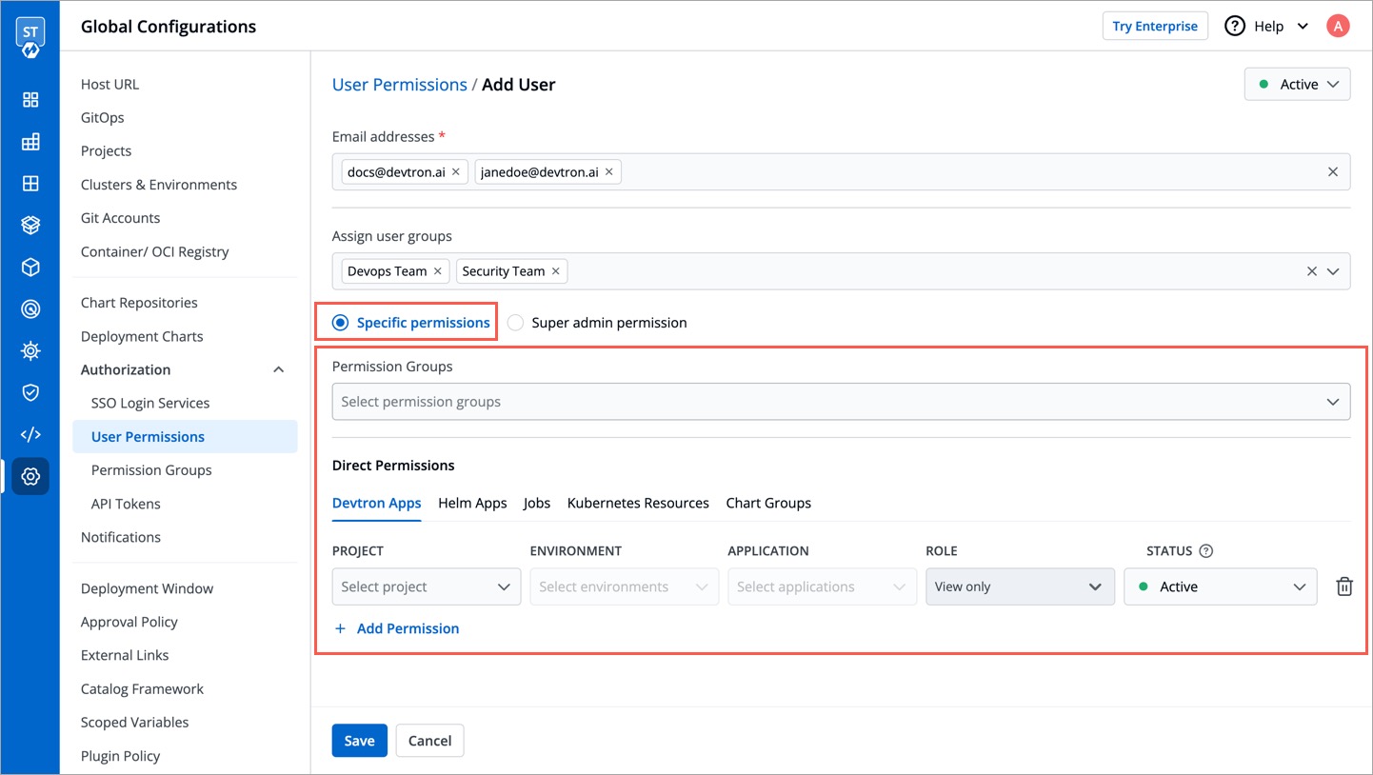Open SSO Login Services
Screen dimensions: 1373x775
pyautogui.click(x=150, y=403)
